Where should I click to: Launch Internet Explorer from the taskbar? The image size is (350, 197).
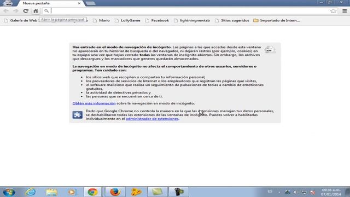pyautogui.click(x=31, y=192)
